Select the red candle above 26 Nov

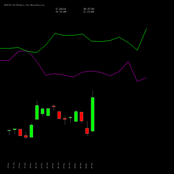[59, 115]
